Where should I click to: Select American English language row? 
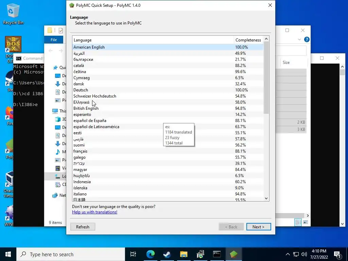click(168, 47)
